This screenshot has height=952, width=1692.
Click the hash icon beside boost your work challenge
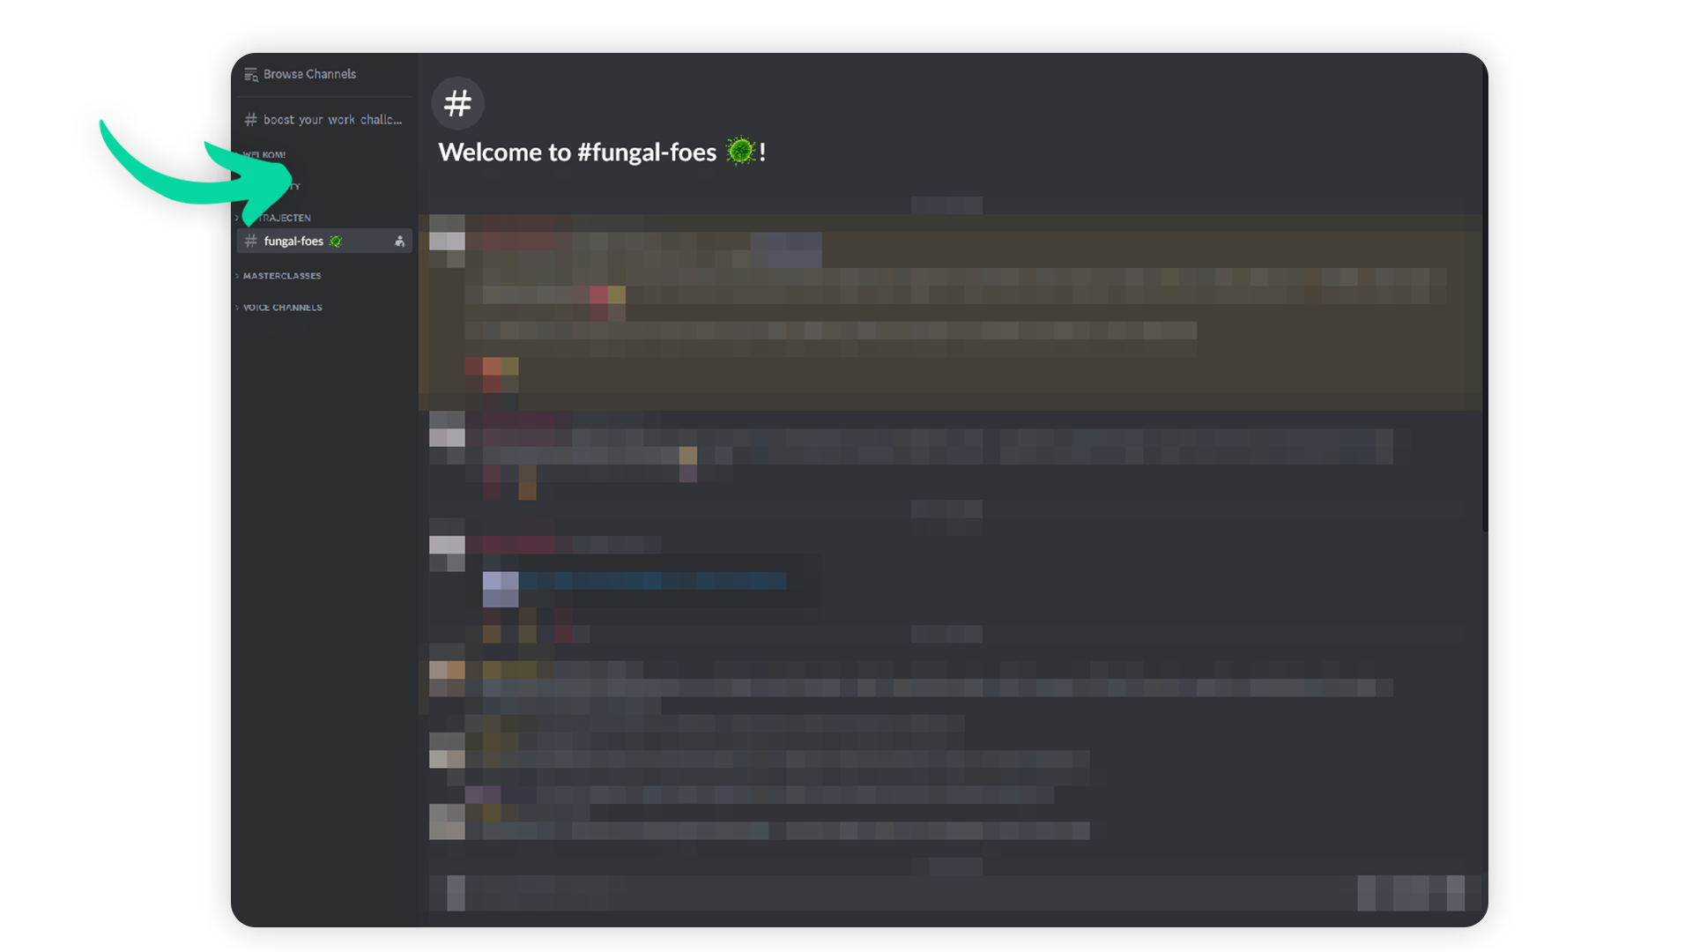click(251, 120)
